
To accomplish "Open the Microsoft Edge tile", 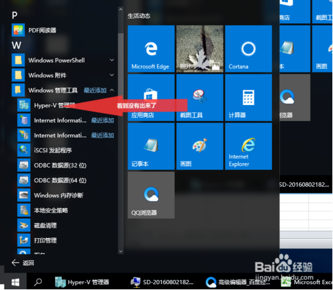I will point(151,49).
